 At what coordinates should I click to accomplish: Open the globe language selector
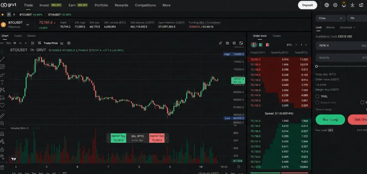coord(327,5)
